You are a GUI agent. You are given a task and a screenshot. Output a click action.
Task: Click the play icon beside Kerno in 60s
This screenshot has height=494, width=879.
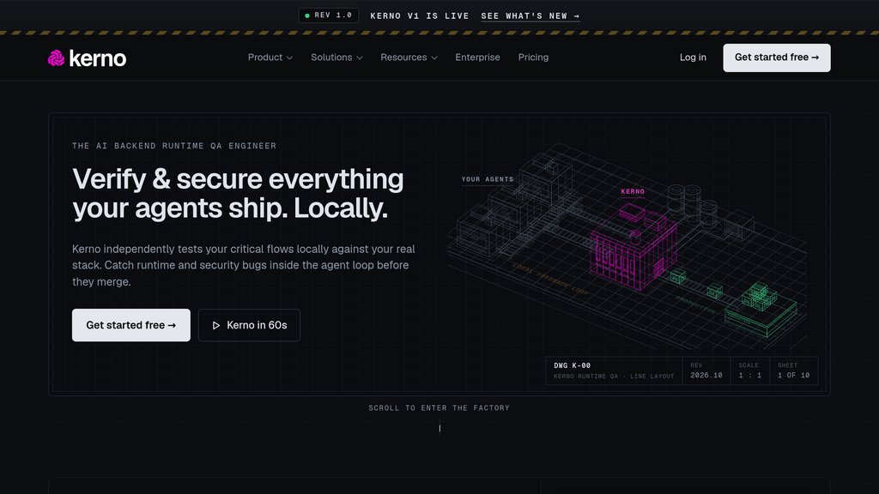pyautogui.click(x=215, y=325)
